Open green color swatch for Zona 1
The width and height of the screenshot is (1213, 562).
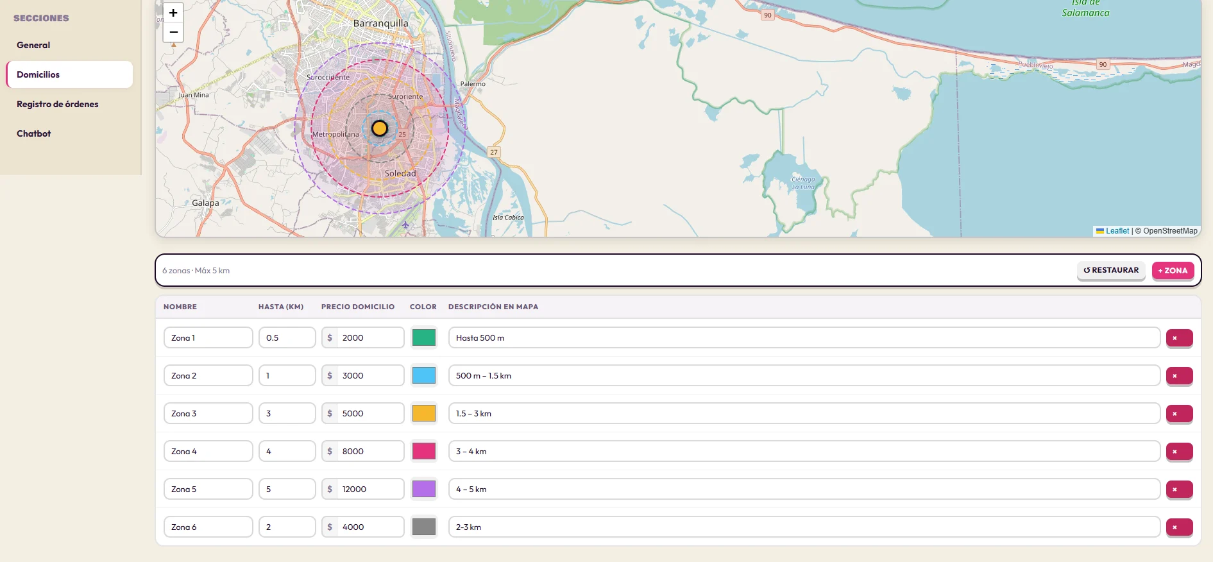pos(424,337)
